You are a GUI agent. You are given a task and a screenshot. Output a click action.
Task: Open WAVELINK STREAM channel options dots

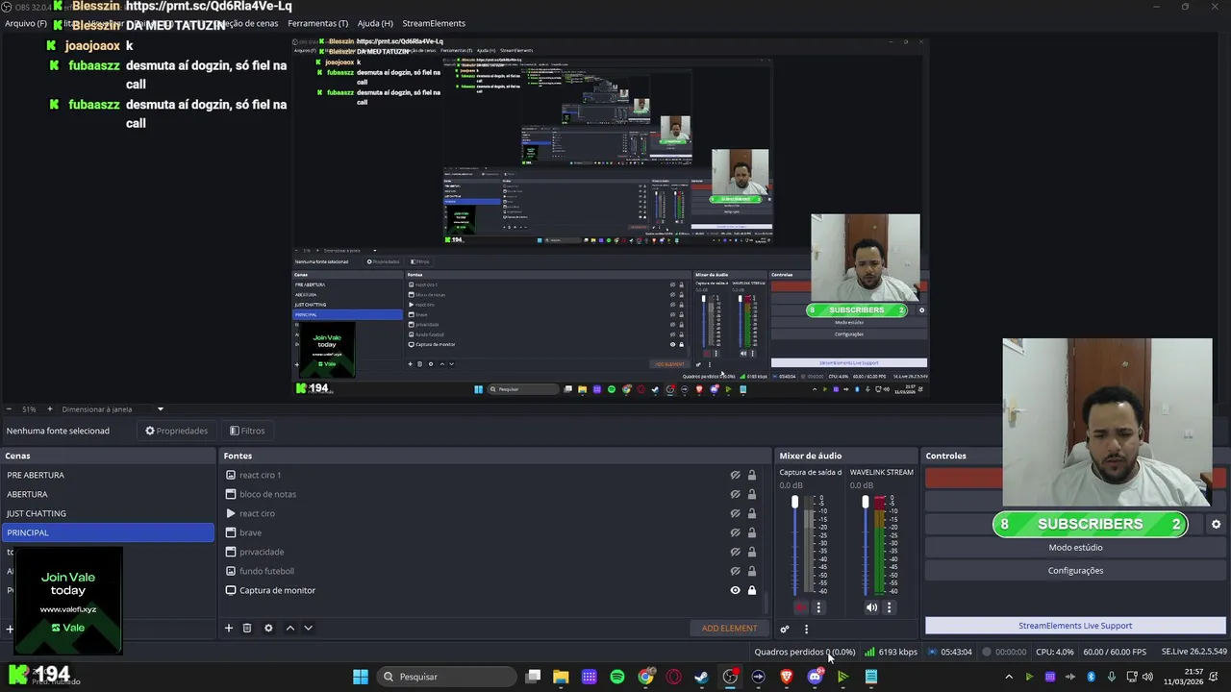889,607
